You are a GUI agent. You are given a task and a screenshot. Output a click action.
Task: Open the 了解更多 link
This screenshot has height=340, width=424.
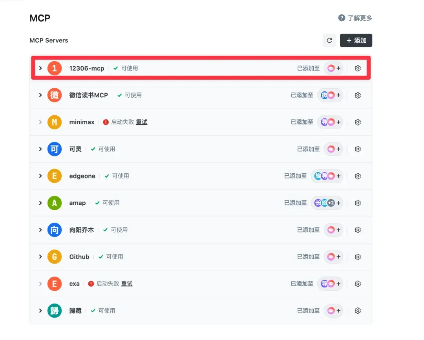pyautogui.click(x=359, y=18)
